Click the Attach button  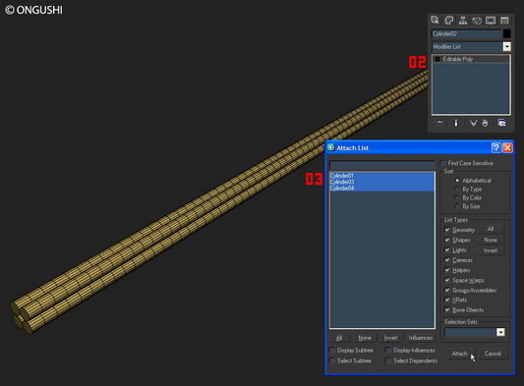459,354
